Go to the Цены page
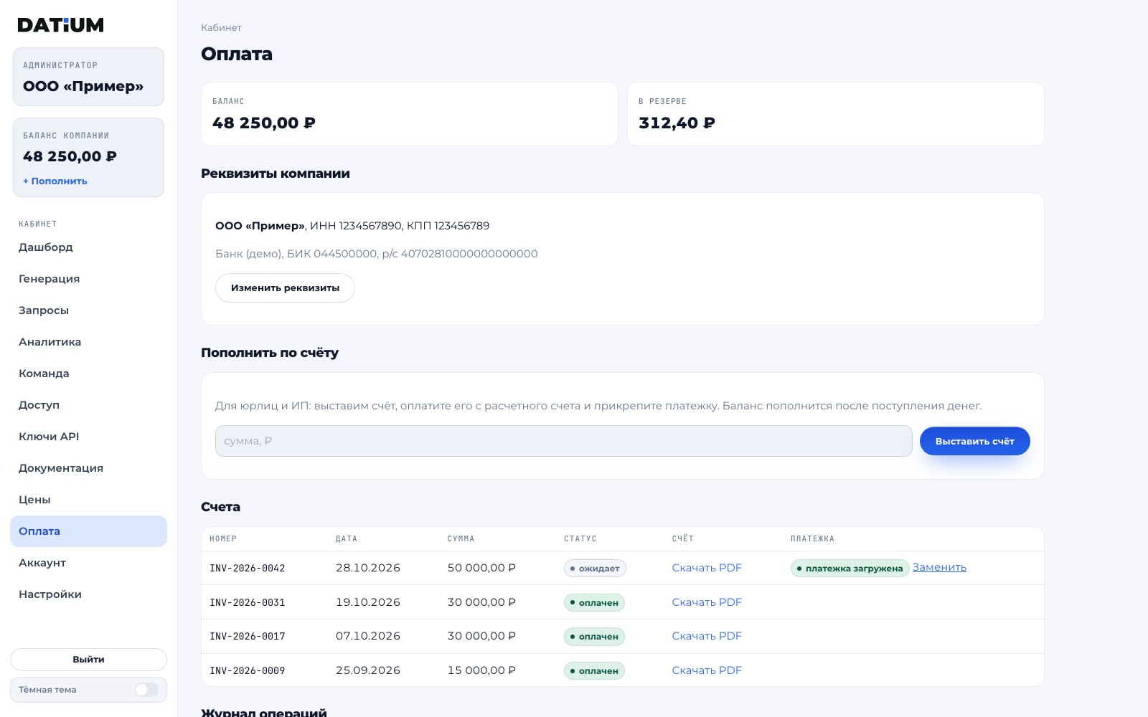The image size is (1148, 717). click(88, 500)
